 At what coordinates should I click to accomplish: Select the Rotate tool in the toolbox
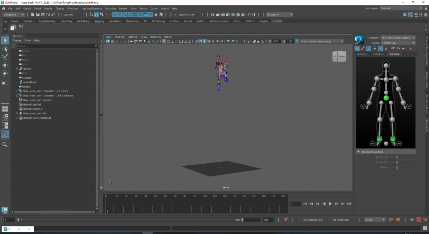click(5, 73)
